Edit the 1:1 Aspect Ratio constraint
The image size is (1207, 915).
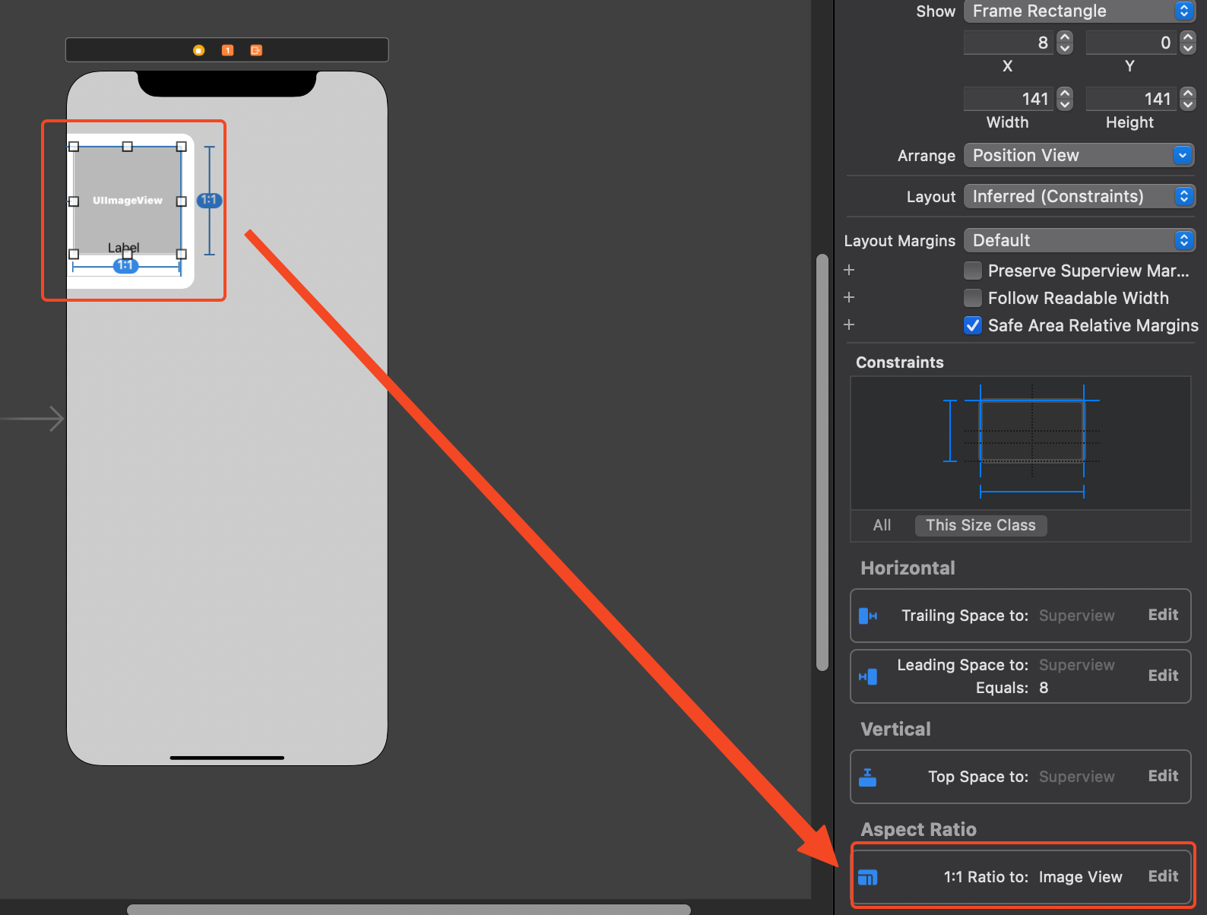coord(1163,876)
